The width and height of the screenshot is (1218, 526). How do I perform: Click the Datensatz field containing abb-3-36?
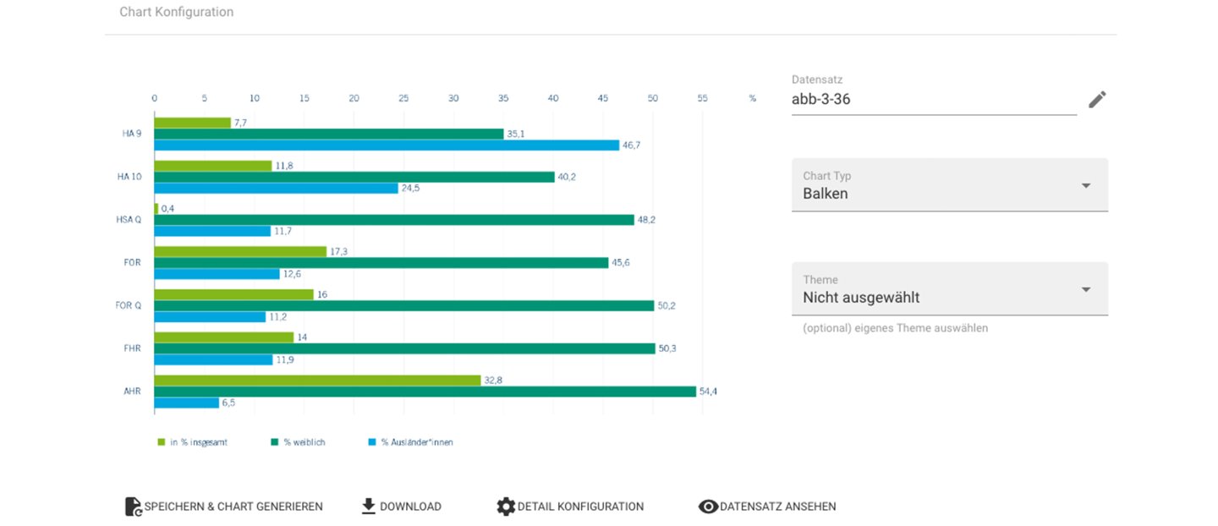point(934,100)
